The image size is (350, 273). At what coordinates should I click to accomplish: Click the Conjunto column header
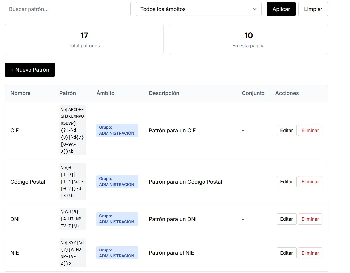click(253, 93)
